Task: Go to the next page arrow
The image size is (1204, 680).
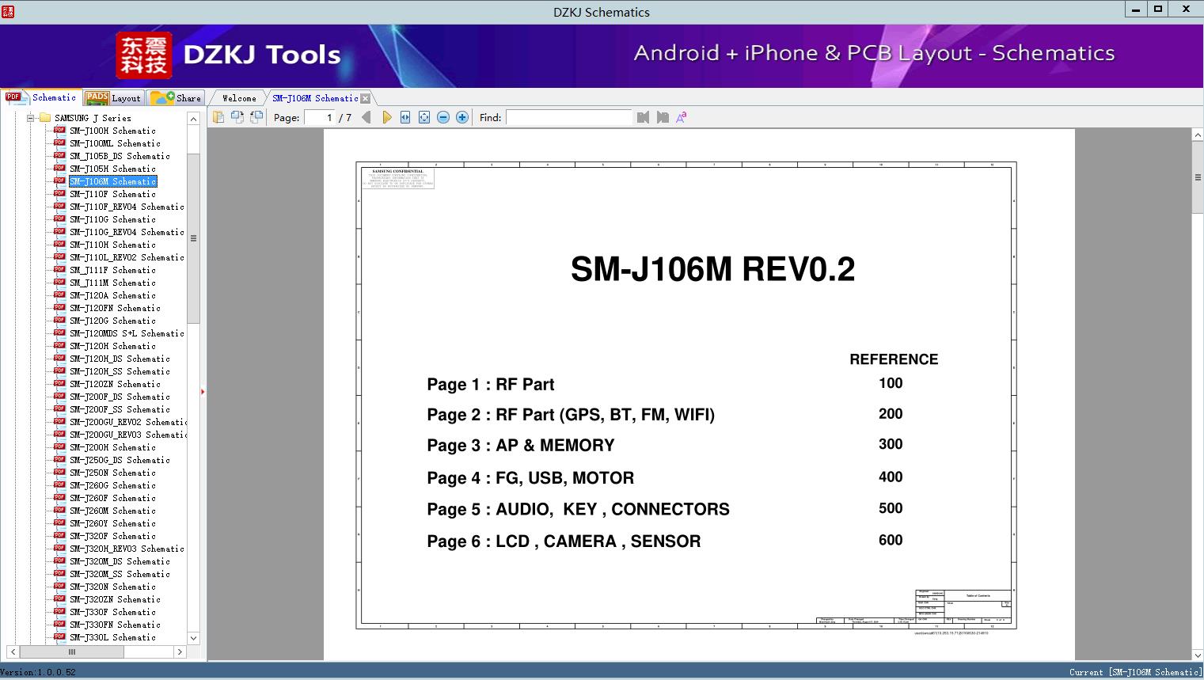Action: [386, 117]
